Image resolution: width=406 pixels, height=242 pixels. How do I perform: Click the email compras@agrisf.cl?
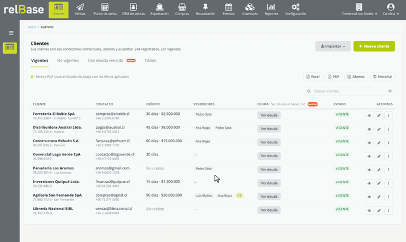click(x=111, y=195)
